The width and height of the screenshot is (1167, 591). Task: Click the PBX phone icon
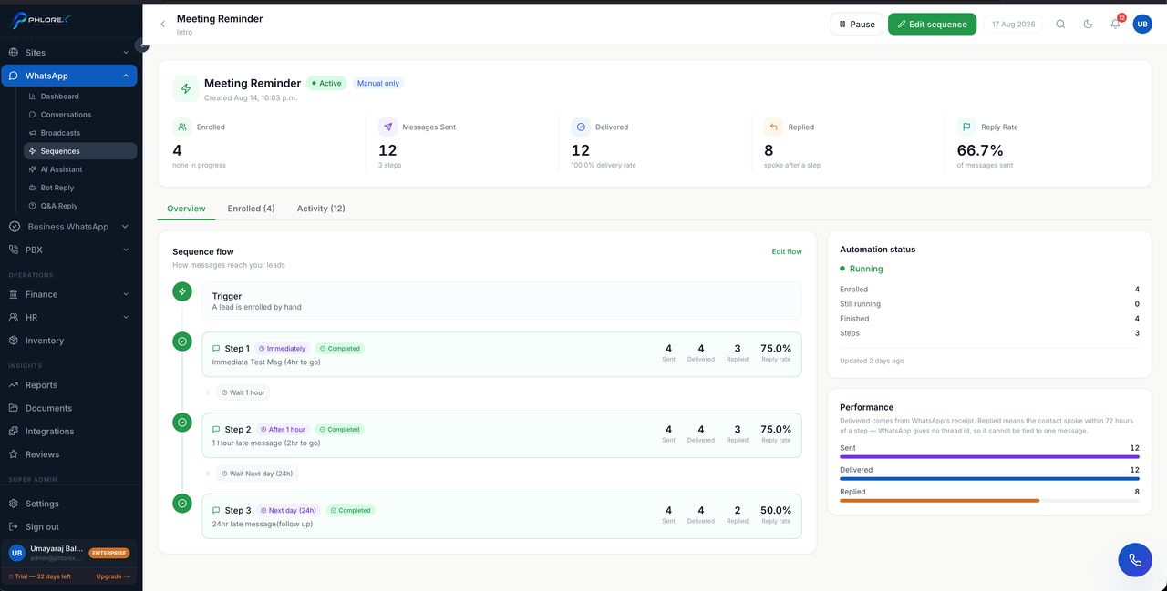(x=14, y=250)
